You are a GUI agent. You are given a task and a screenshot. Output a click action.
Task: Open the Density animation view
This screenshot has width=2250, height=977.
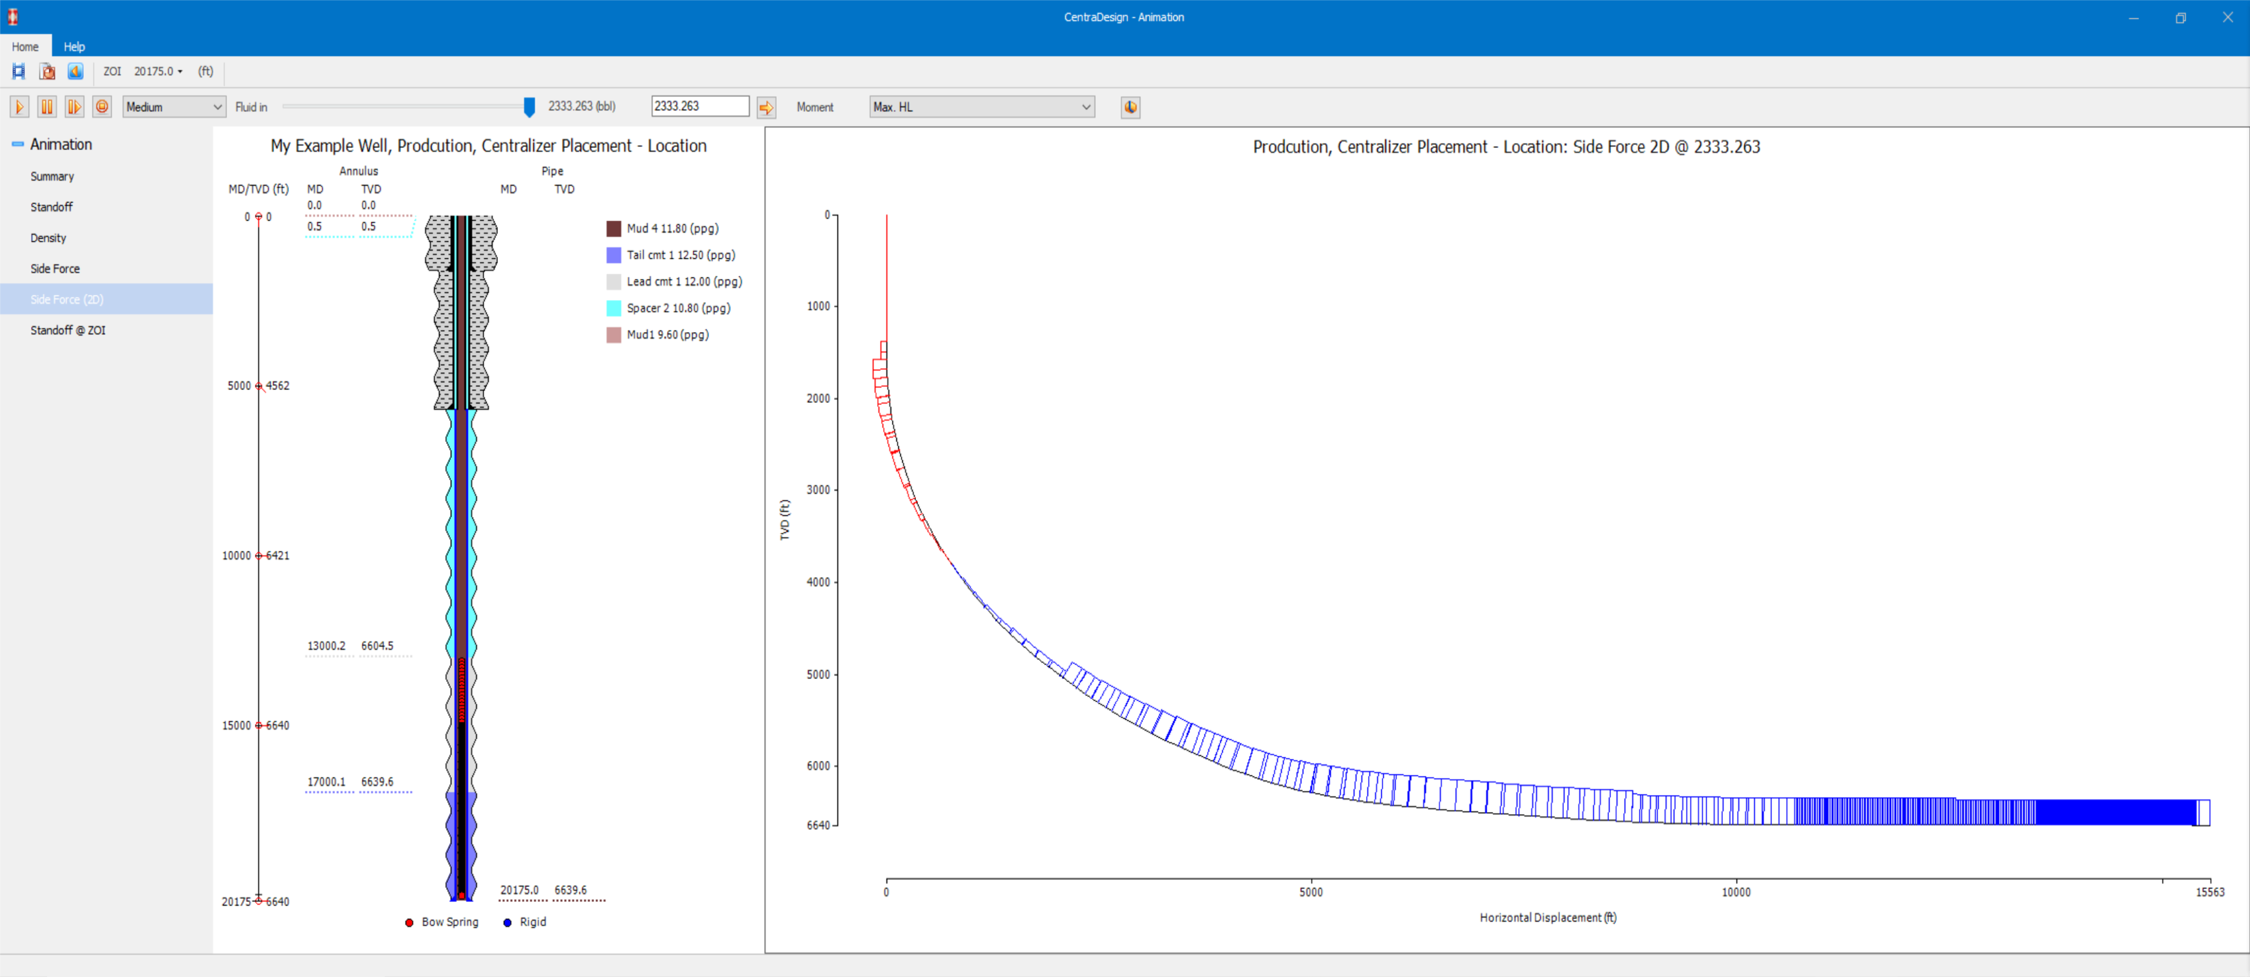pos(48,237)
